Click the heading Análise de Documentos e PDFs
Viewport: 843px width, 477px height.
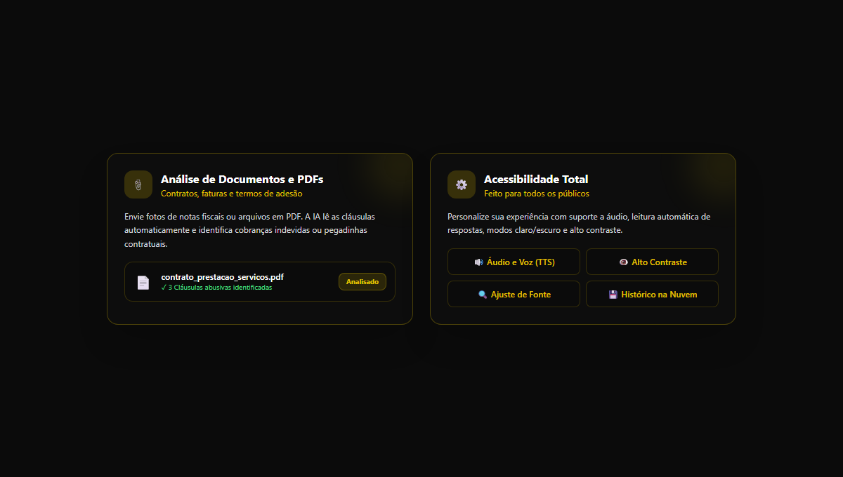[242, 179]
